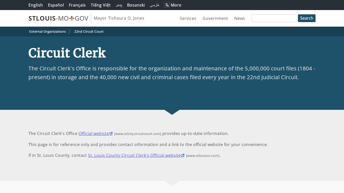The height and width of the screenshot is (193, 344).
Task: Click the translate icon beside More
Action: pyautogui.click(x=167, y=5)
